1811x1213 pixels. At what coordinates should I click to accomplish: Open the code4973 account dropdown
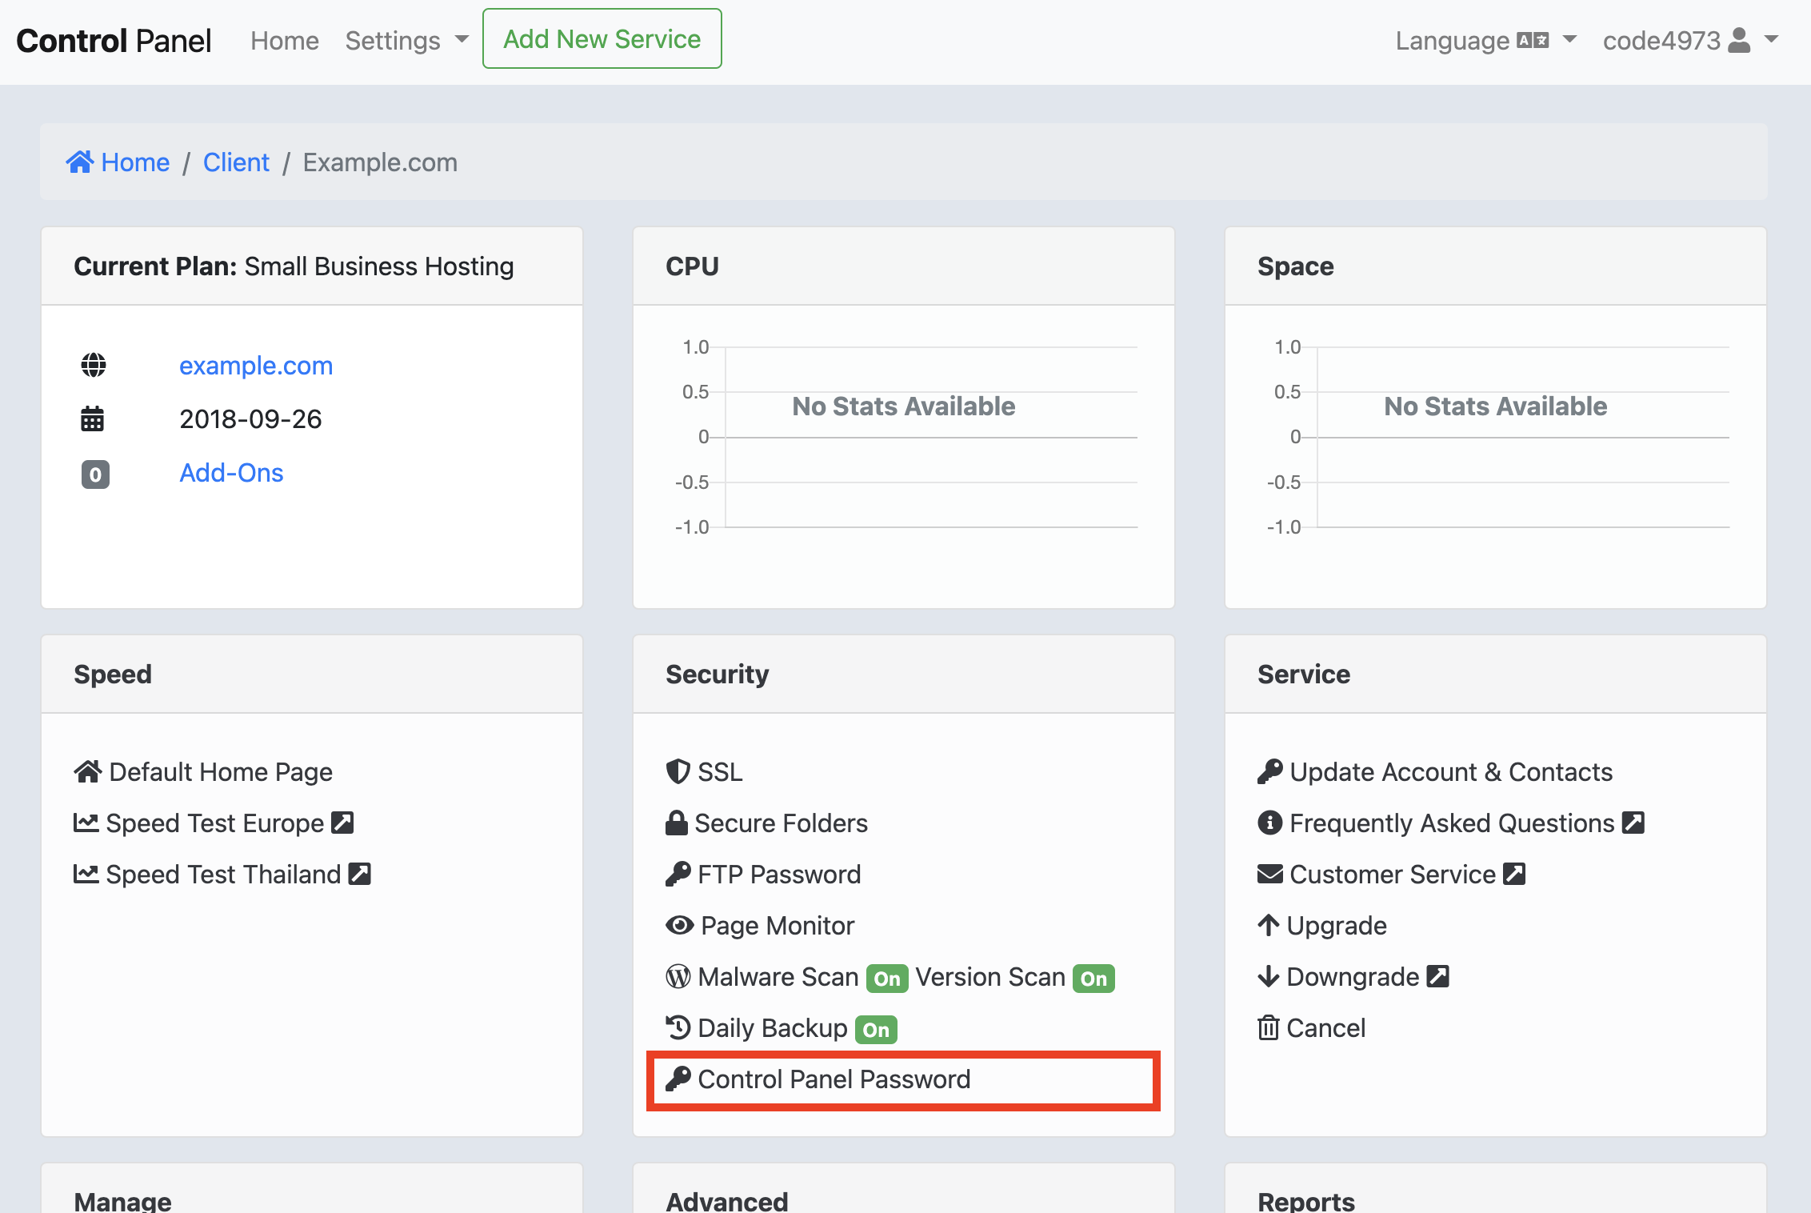(x=1691, y=40)
